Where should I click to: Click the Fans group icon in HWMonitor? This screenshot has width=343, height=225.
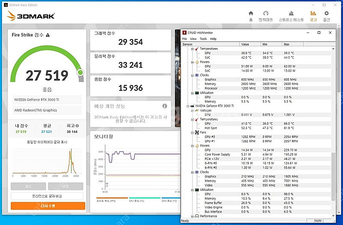point(197,132)
